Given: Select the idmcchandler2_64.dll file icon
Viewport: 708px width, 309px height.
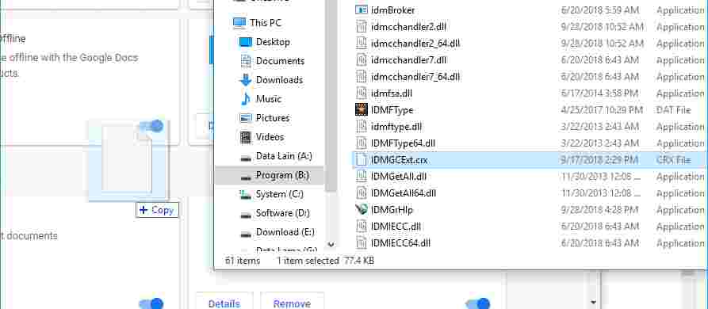Looking at the screenshot, I should (362, 44).
